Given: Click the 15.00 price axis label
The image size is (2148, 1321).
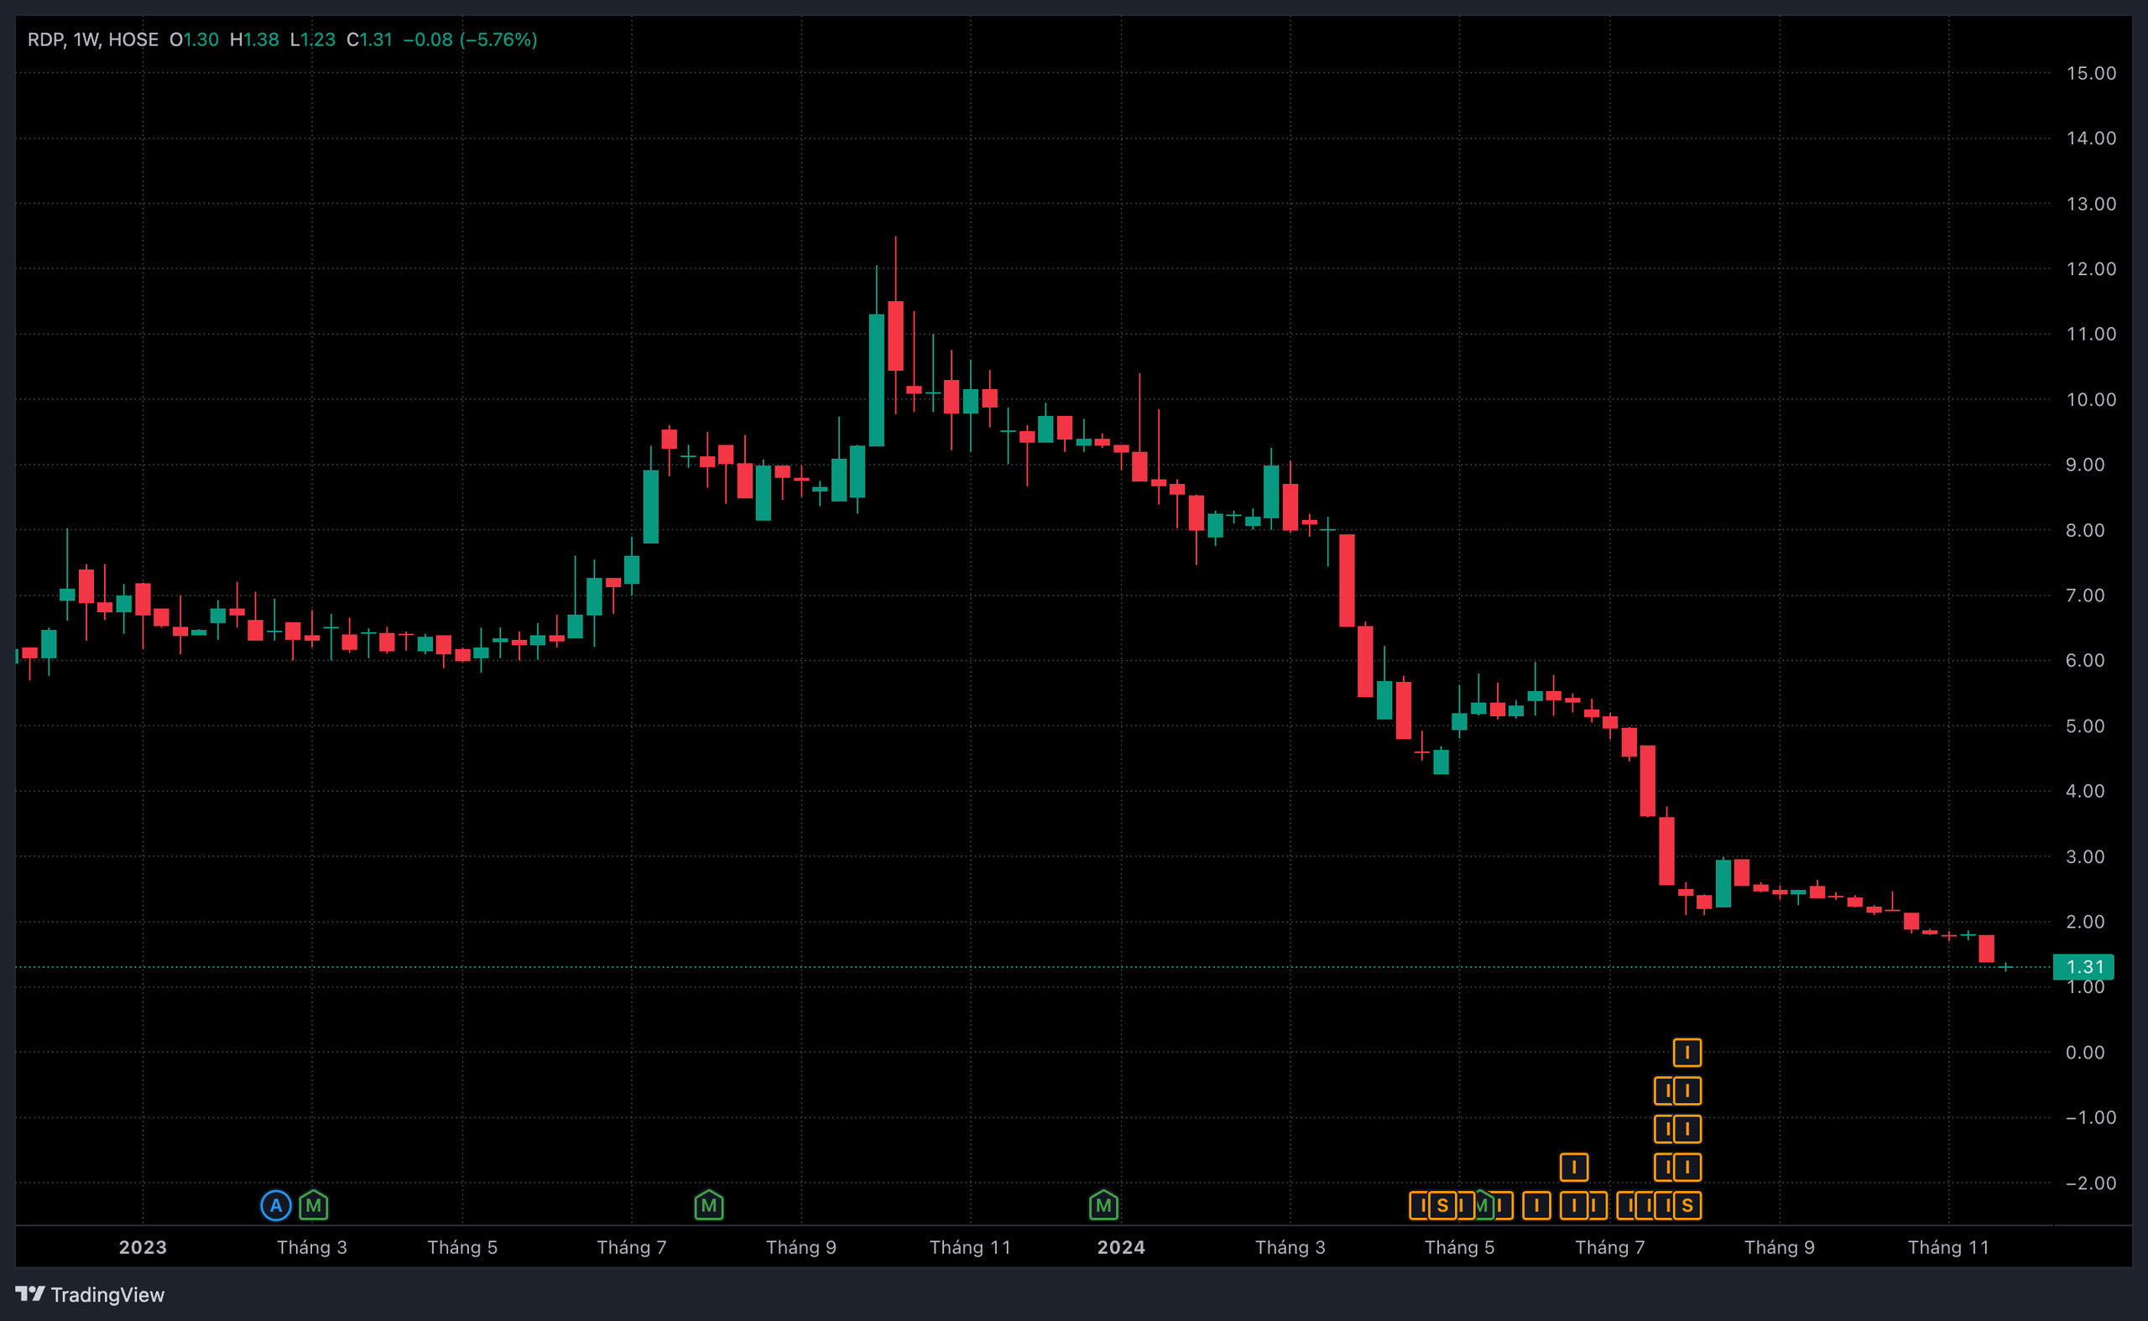Looking at the screenshot, I should pyautogui.click(x=2091, y=74).
